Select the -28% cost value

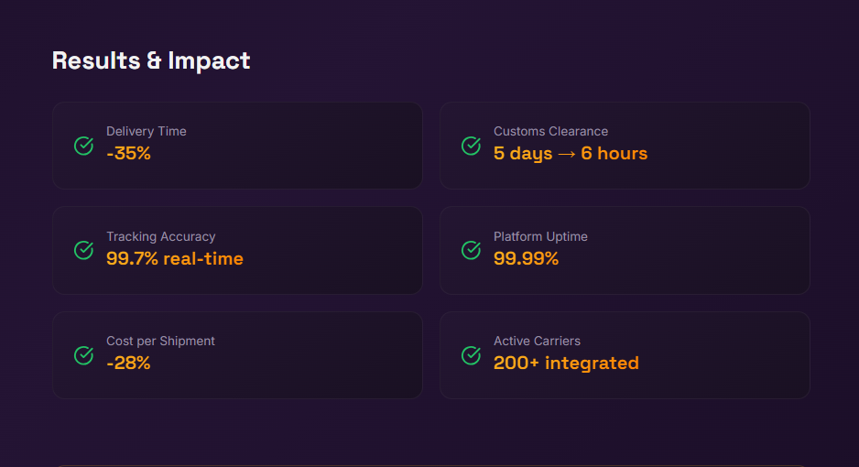coord(128,364)
